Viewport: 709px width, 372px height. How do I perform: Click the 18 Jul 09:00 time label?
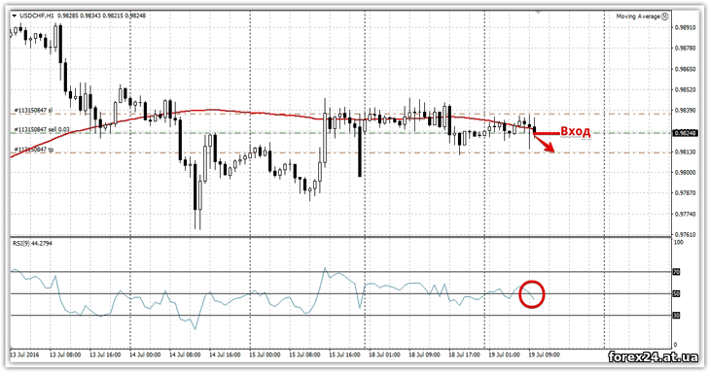point(424,355)
